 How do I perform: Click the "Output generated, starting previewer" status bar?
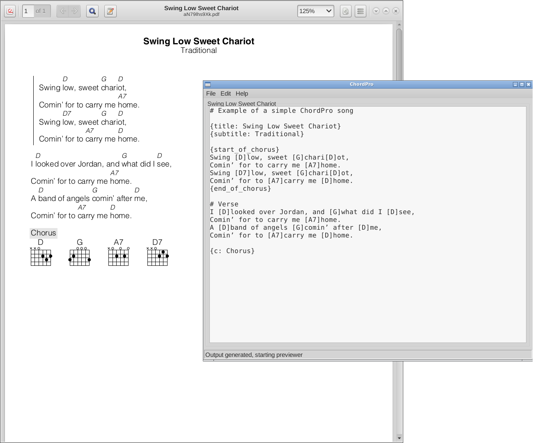[x=368, y=355]
